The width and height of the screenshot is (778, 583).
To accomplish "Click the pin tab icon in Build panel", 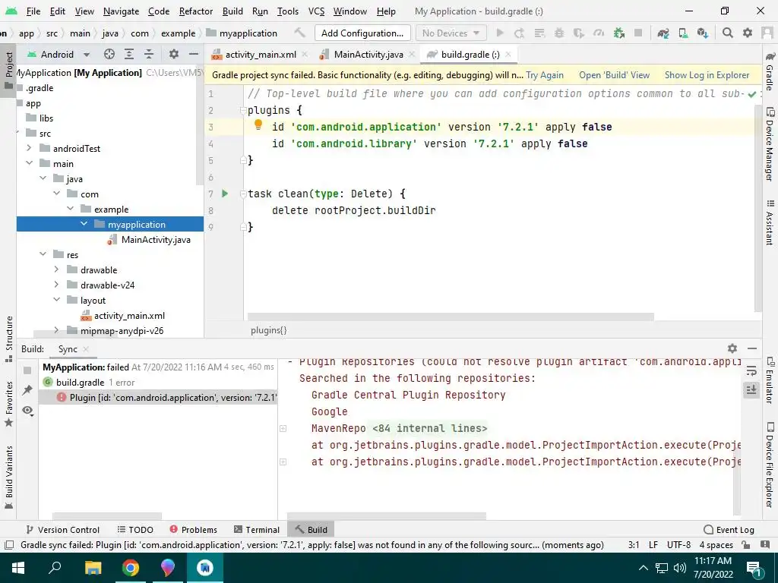I will click(x=27, y=390).
